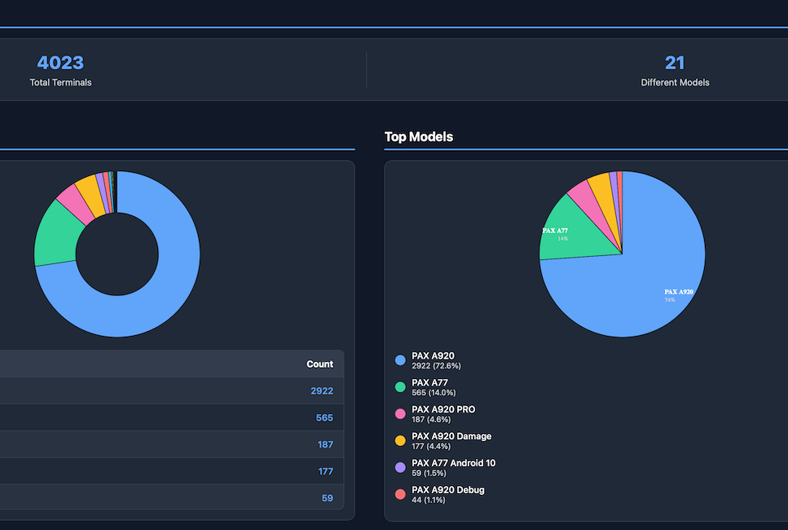Select the PAX A77 Android 10 legend label
This screenshot has height=530, width=788.
(453, 462)
